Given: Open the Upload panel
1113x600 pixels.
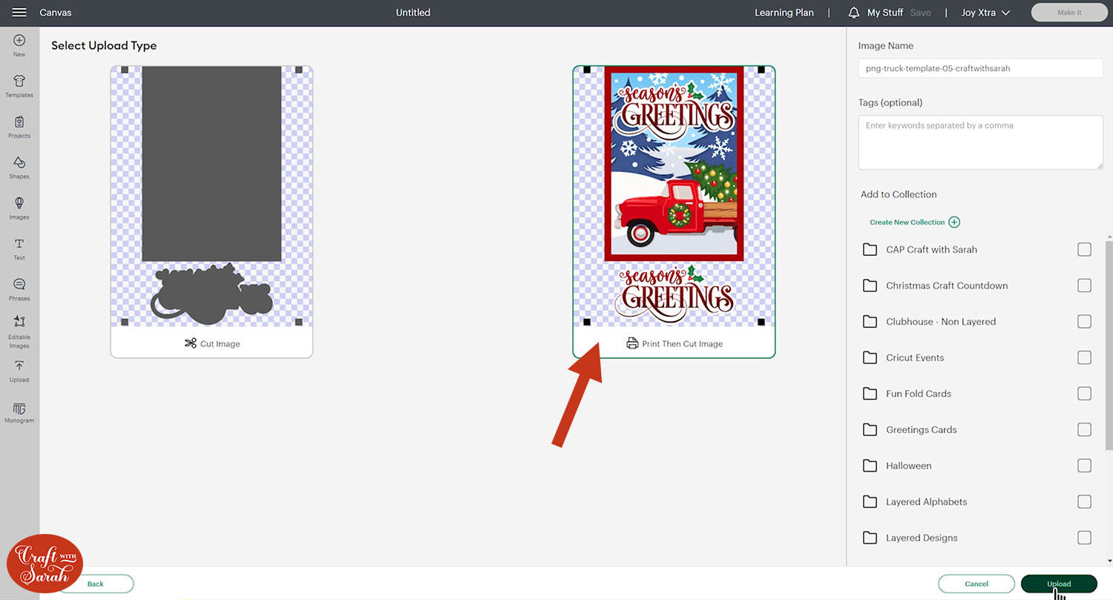Looking at the screenshot, I should pyautogui.click(x=19, y=372).
